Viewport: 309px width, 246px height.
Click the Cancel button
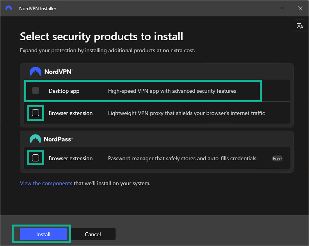92,234
